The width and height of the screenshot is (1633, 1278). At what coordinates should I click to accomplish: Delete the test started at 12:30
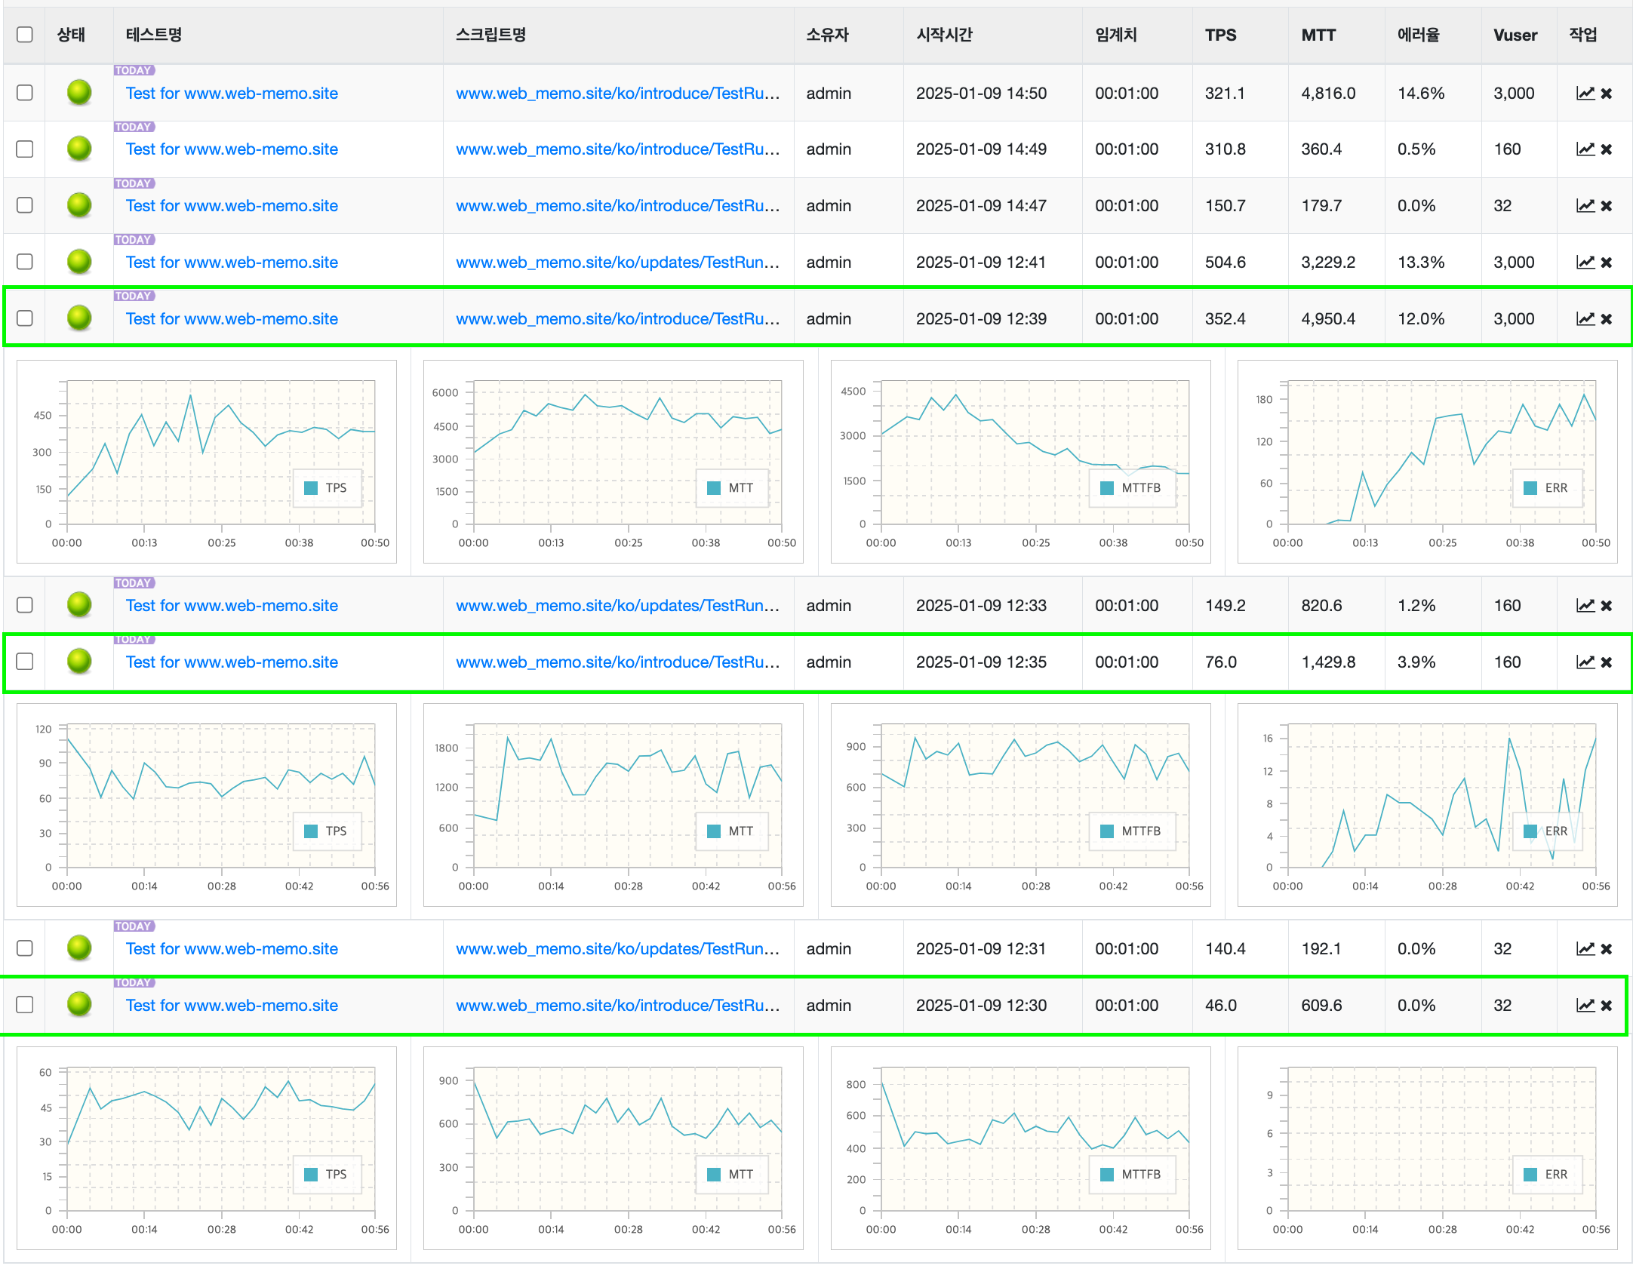1607,1006
